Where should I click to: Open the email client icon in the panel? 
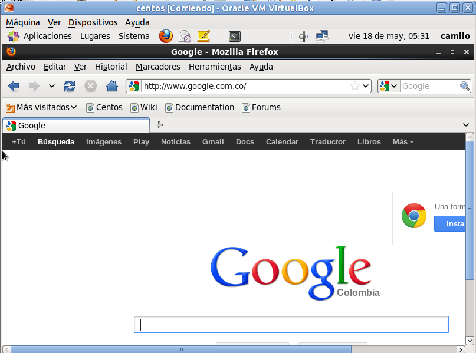[185, 36]
